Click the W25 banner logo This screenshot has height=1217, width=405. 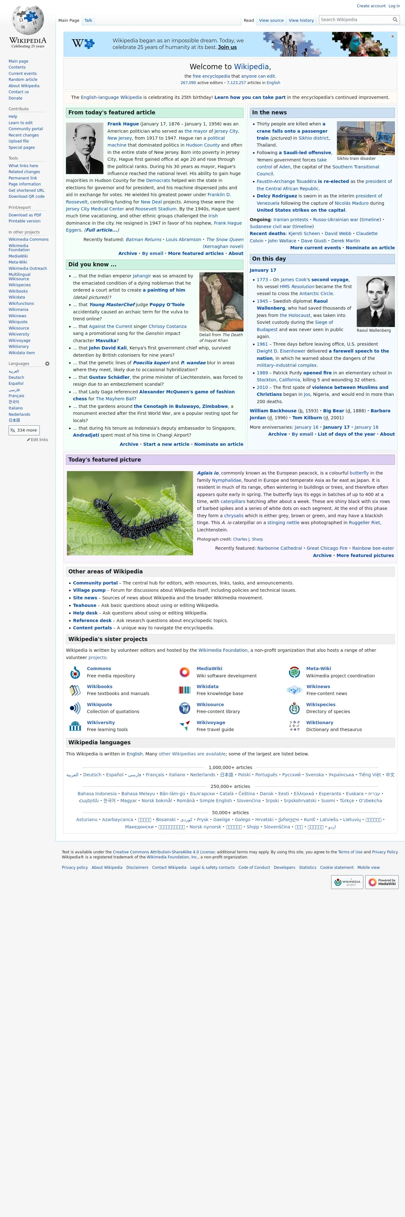83,44
